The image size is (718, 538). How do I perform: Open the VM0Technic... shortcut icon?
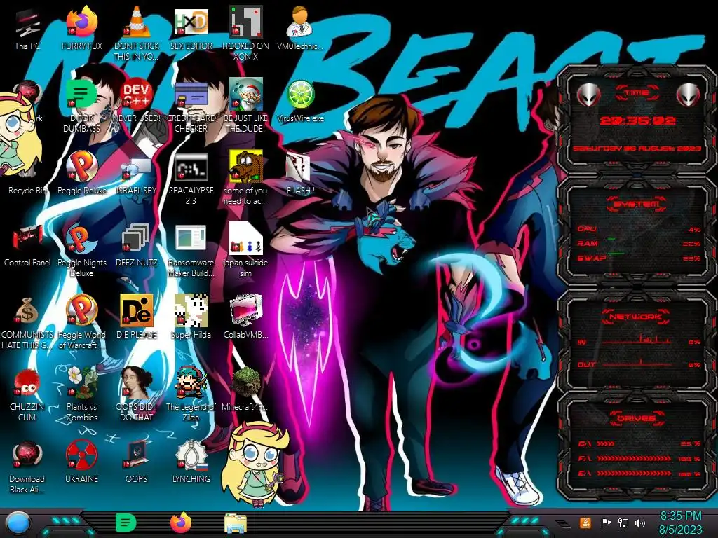tap(300, 22)
